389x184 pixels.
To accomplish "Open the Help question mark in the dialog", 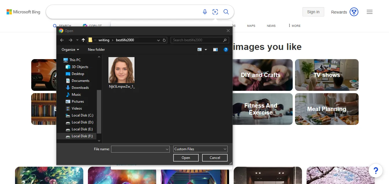I will (226, 49).
